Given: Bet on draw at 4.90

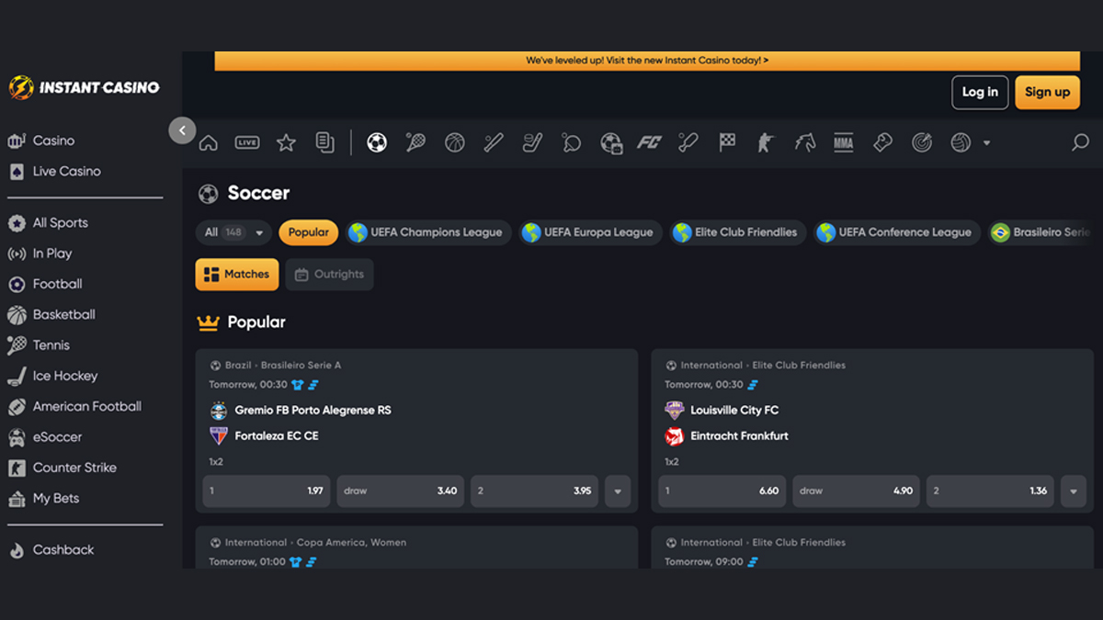Looking at the screenshot, I should coord(856,491).
